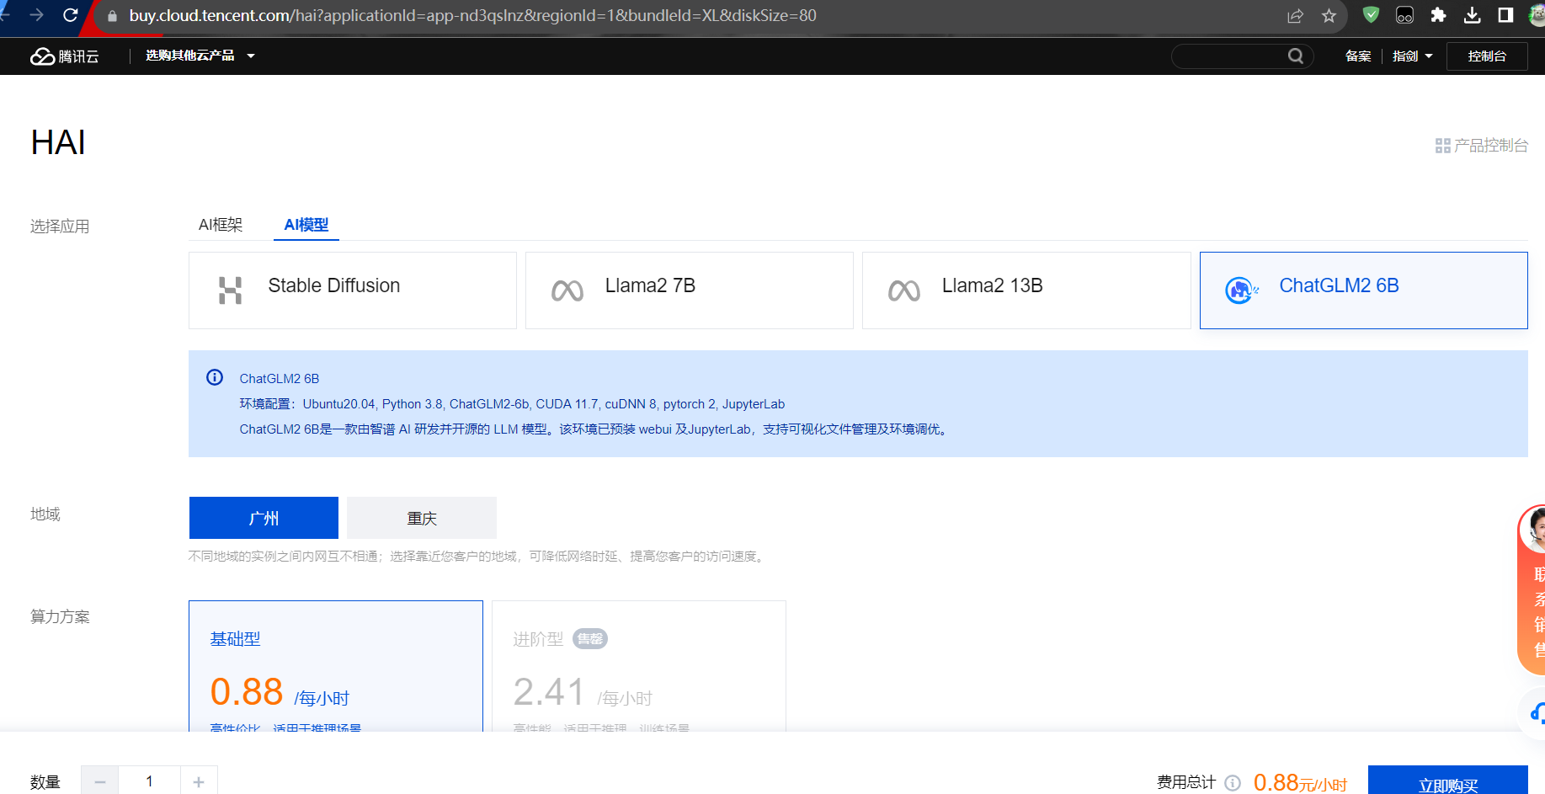Image resolution: width=1545 pixels, height=794 pixels.
Task: Click the ChatGLM2 6B elephant icon
Action: [x=1241, y=290]
